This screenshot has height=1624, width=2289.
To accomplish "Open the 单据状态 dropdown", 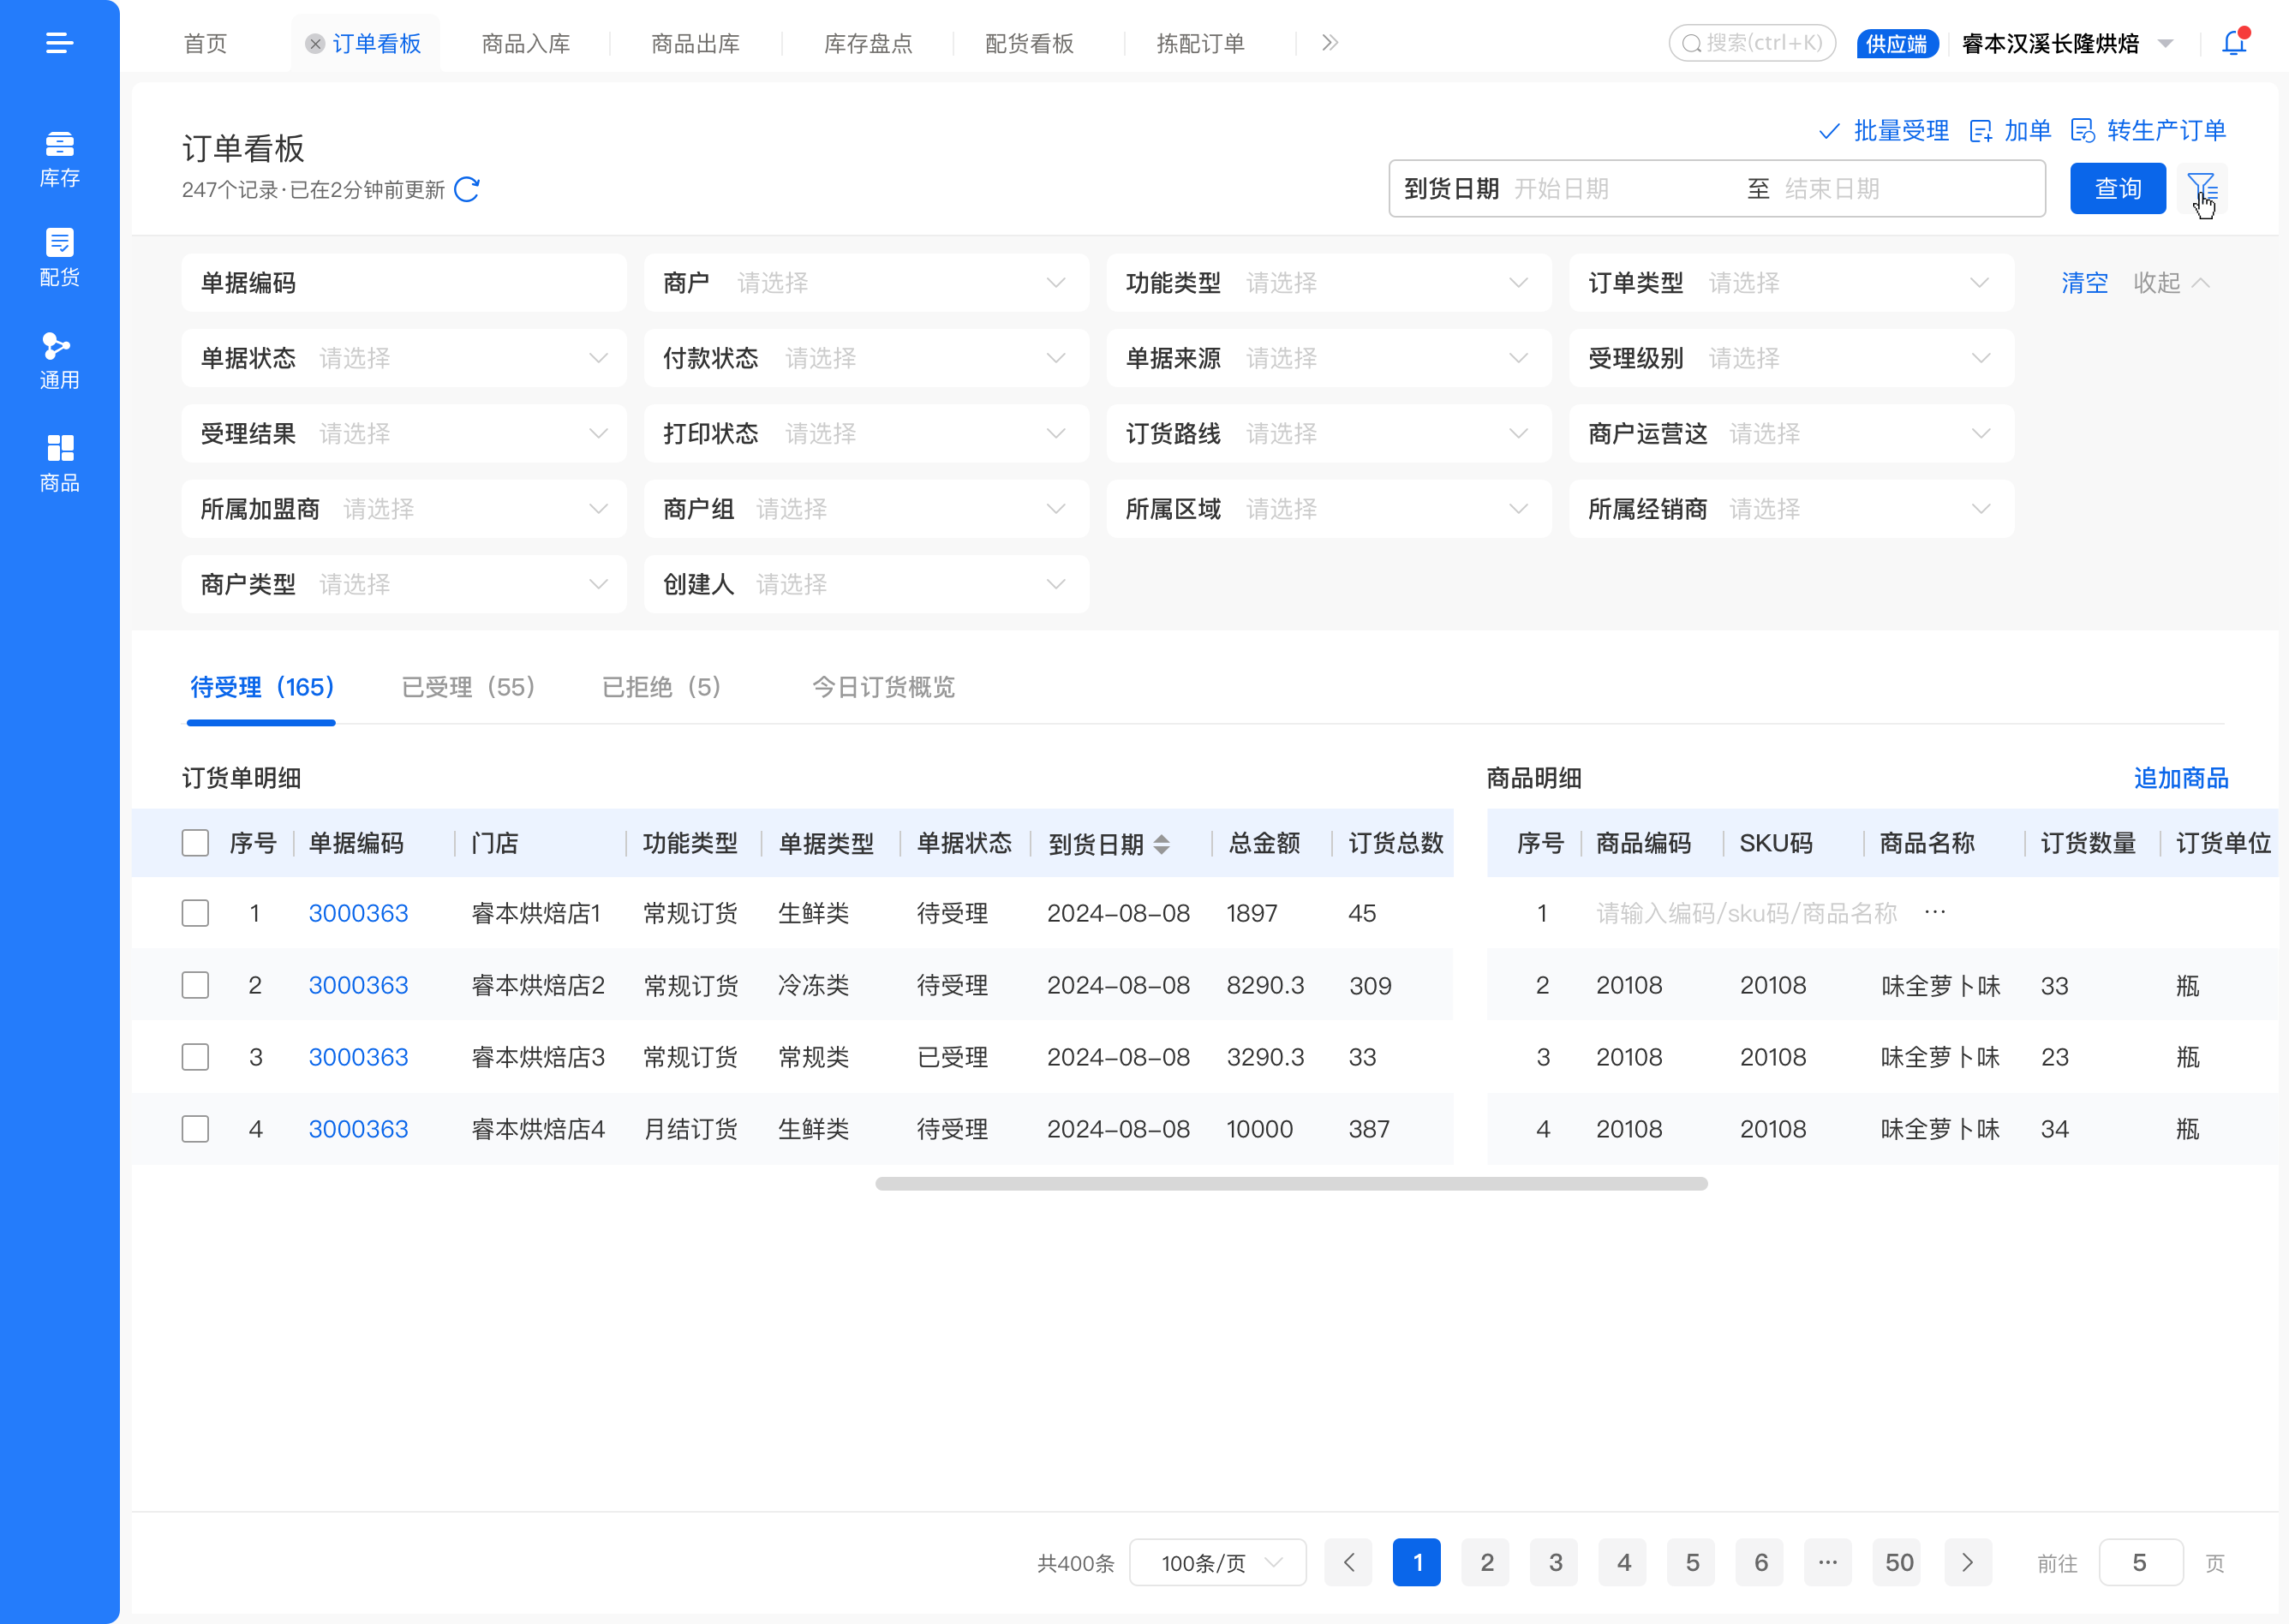I will click(404, 358).
